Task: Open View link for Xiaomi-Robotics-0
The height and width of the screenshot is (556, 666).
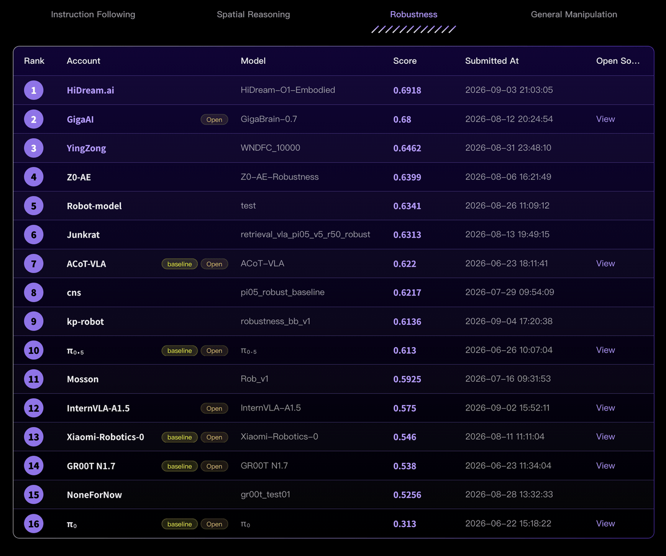Action: click(x=606, y=437)
